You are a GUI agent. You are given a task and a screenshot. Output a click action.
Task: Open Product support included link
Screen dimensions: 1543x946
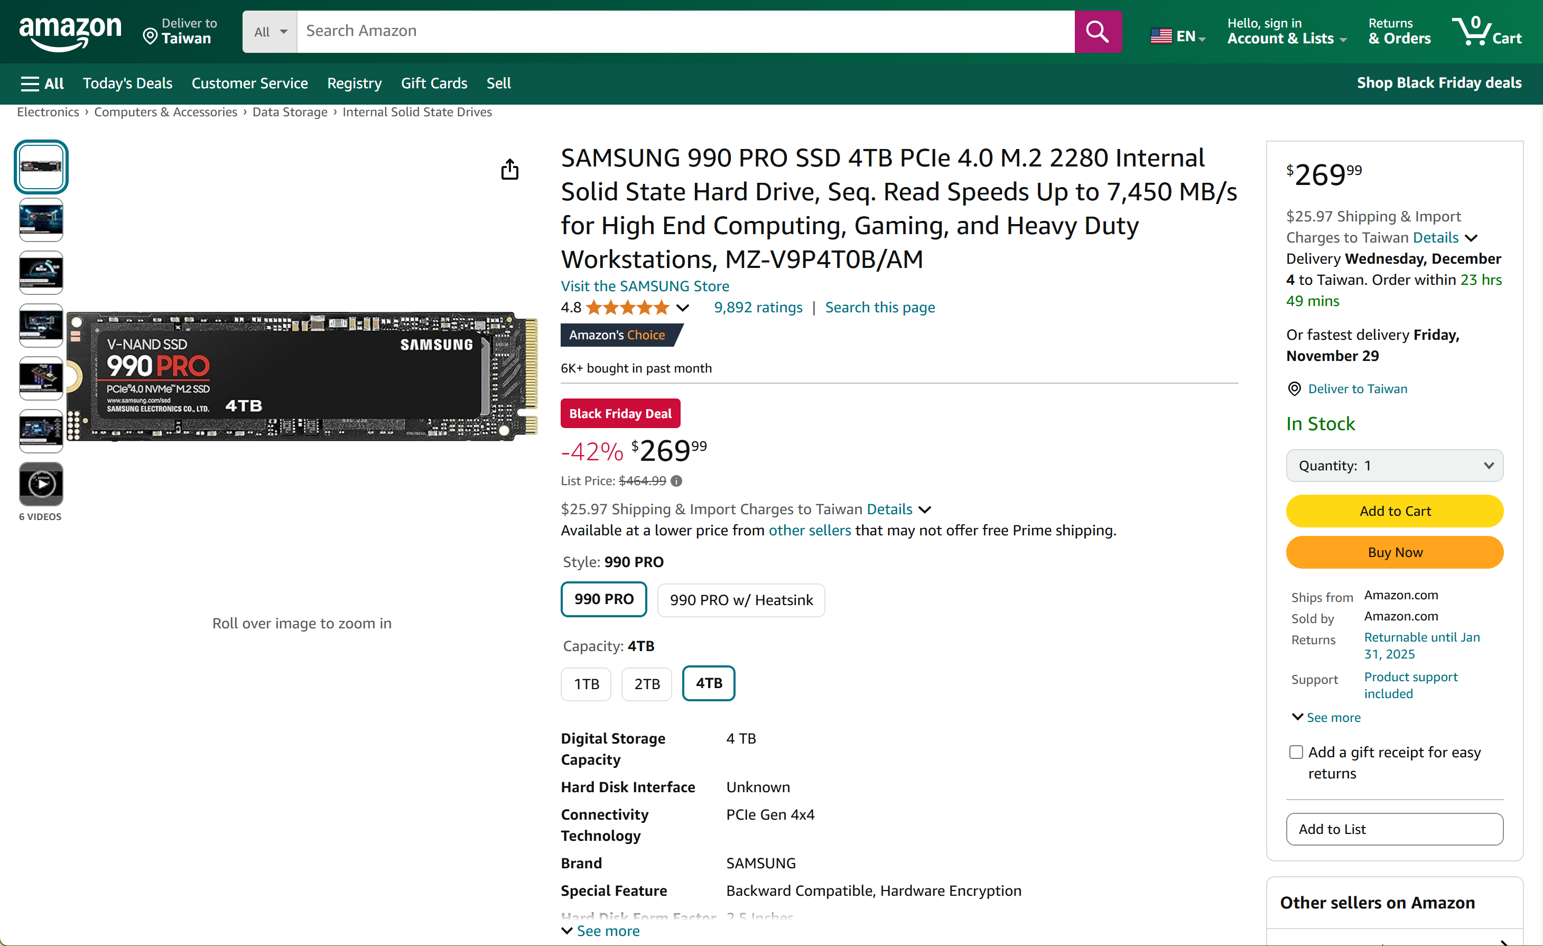[1410, 685]
